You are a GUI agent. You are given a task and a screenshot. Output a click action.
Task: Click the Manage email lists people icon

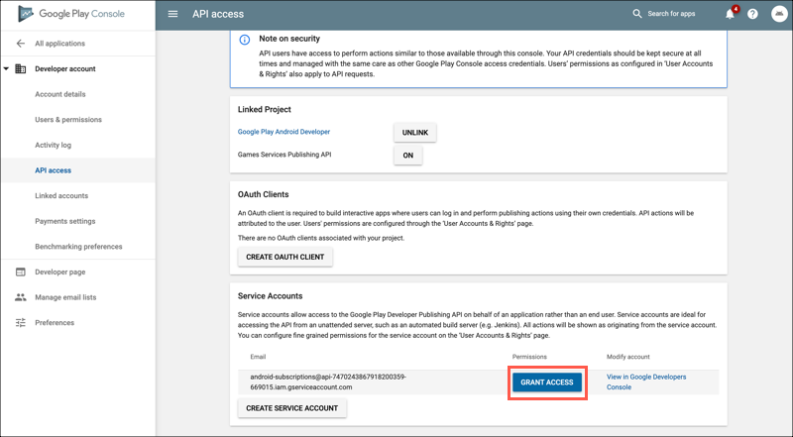[21, 297]
